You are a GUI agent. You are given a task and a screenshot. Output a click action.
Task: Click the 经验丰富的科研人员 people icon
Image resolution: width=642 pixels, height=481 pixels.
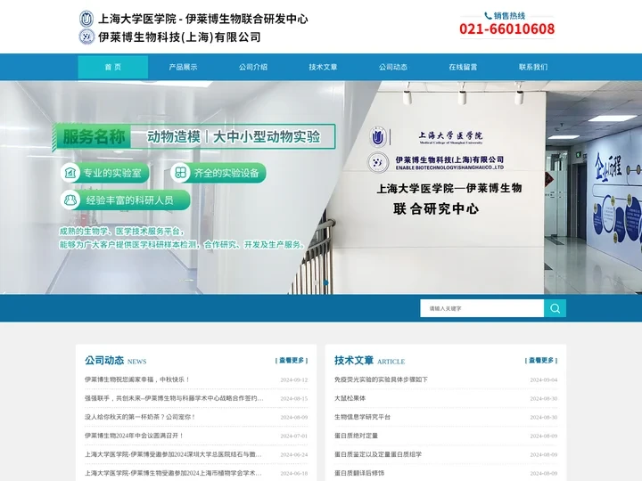(x=70, y=200)
